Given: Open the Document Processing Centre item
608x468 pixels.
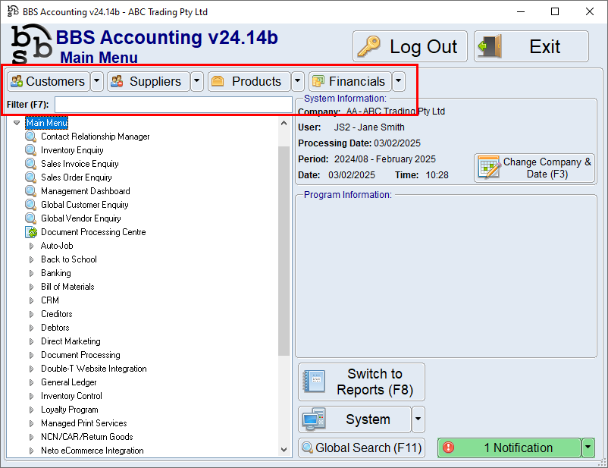Looking at the screenshot, I should click(93, 232).
